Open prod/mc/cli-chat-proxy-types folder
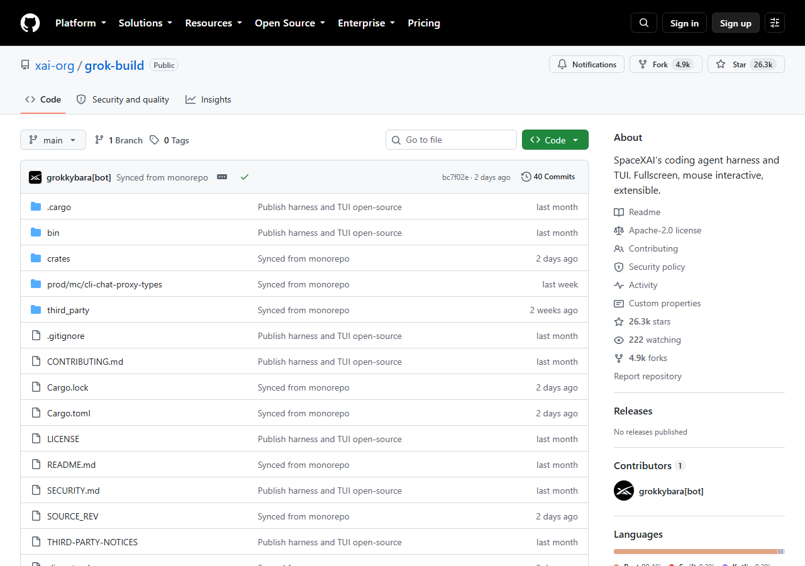805x566 pixels. [104, 284]
